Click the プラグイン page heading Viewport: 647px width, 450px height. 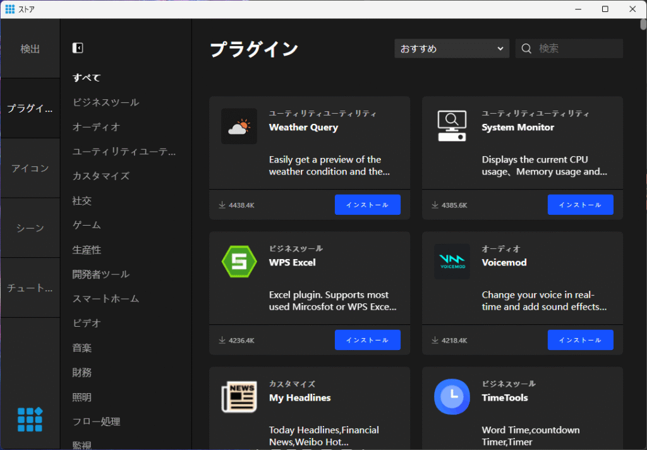click(254, 49)
